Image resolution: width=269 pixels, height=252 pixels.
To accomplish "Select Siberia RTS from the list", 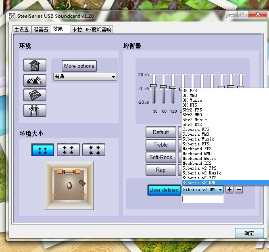I will click(x=225, y=144).
